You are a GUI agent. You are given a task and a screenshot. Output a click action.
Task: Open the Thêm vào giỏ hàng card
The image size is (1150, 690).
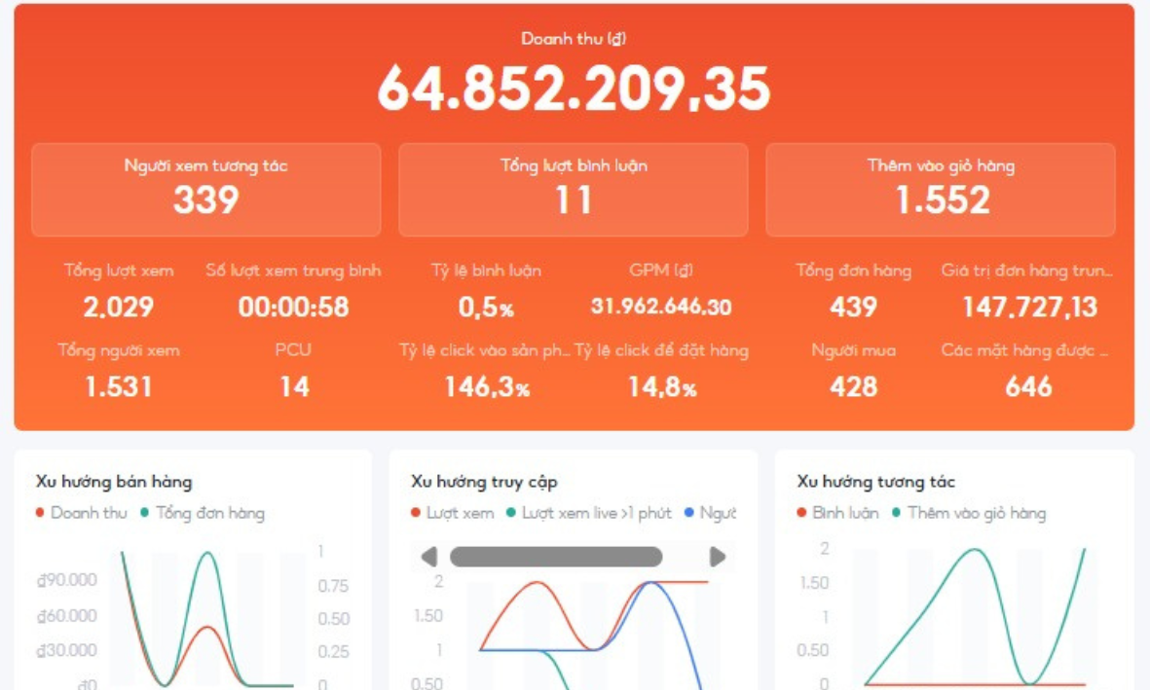click(x=940, y=190)
